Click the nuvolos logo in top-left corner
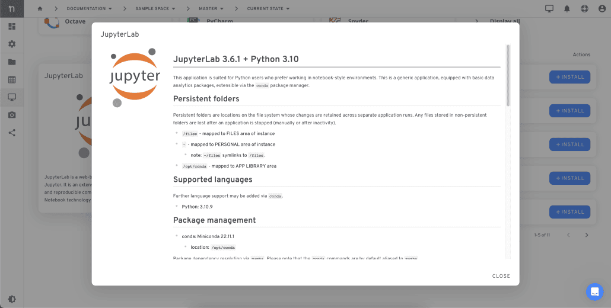Screen dimensions: 611x308 coord(12,8)
